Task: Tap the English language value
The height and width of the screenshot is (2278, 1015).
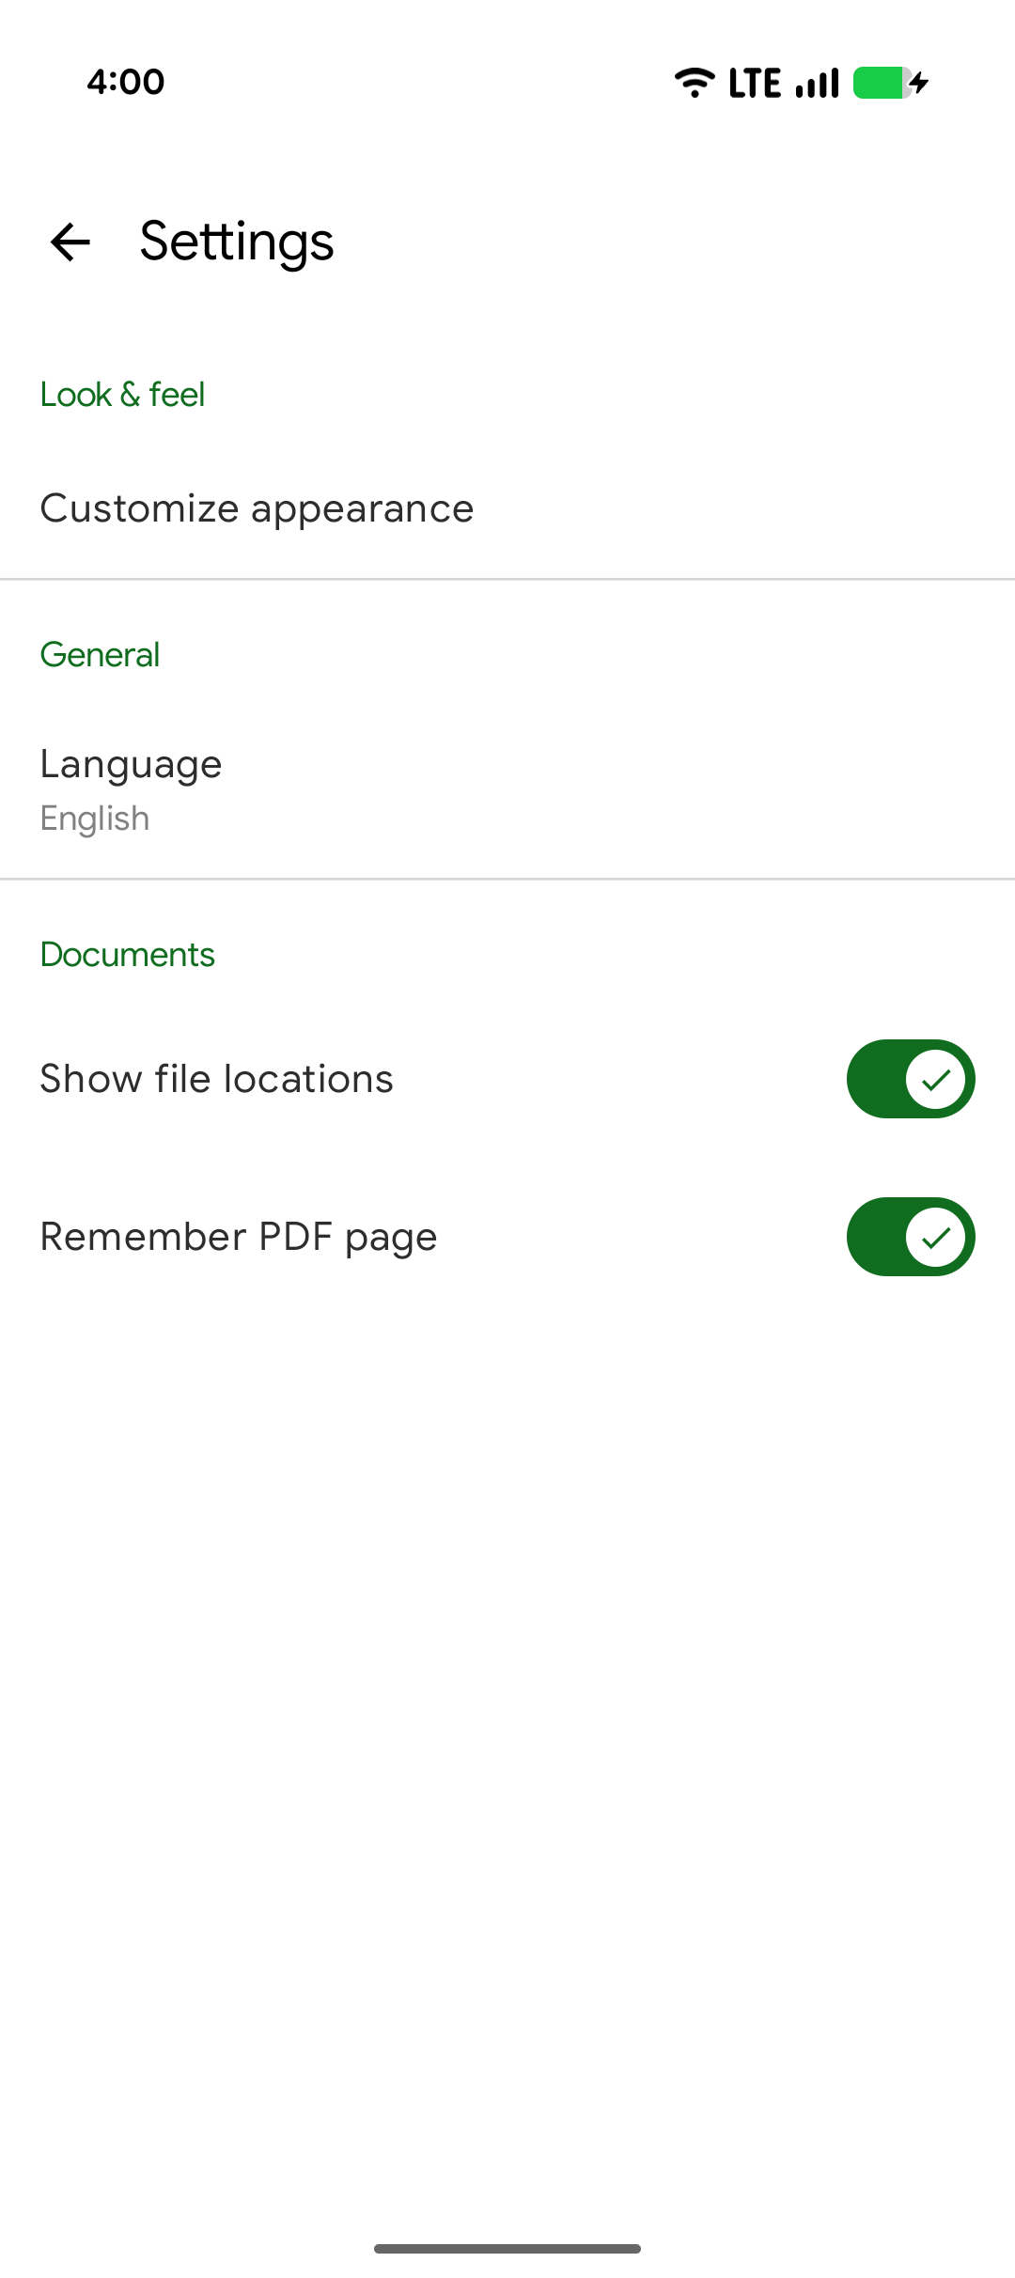Action: pos(95,819)
